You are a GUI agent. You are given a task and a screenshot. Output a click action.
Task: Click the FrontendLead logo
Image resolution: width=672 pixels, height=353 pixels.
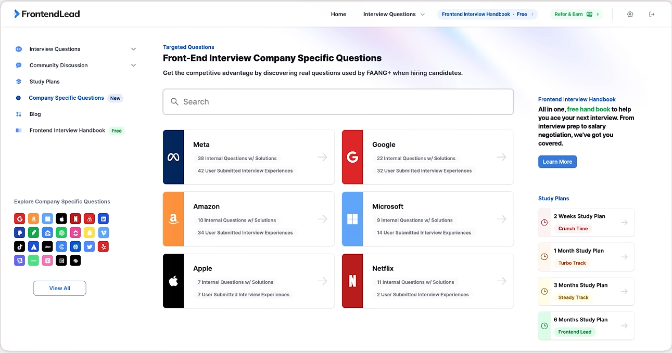[x=47, y=14]
